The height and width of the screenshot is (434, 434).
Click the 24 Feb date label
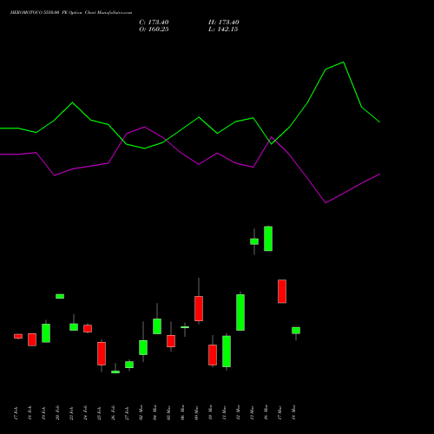point(85,413)
